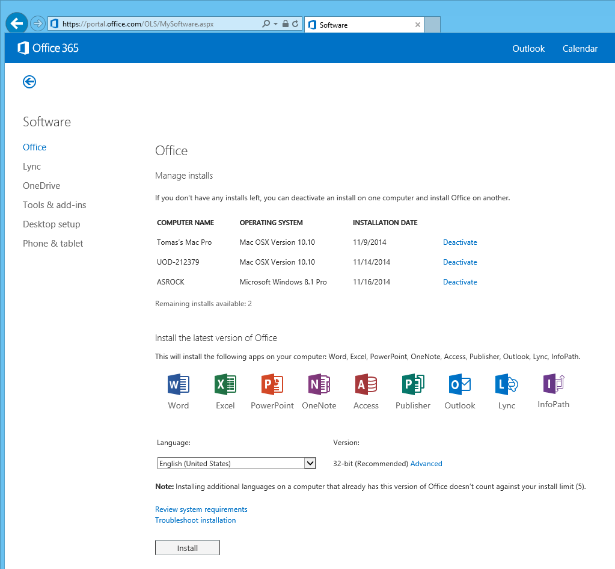Click the Excel app icon
Screen dimensions: 615x569
tap(225, 384)
